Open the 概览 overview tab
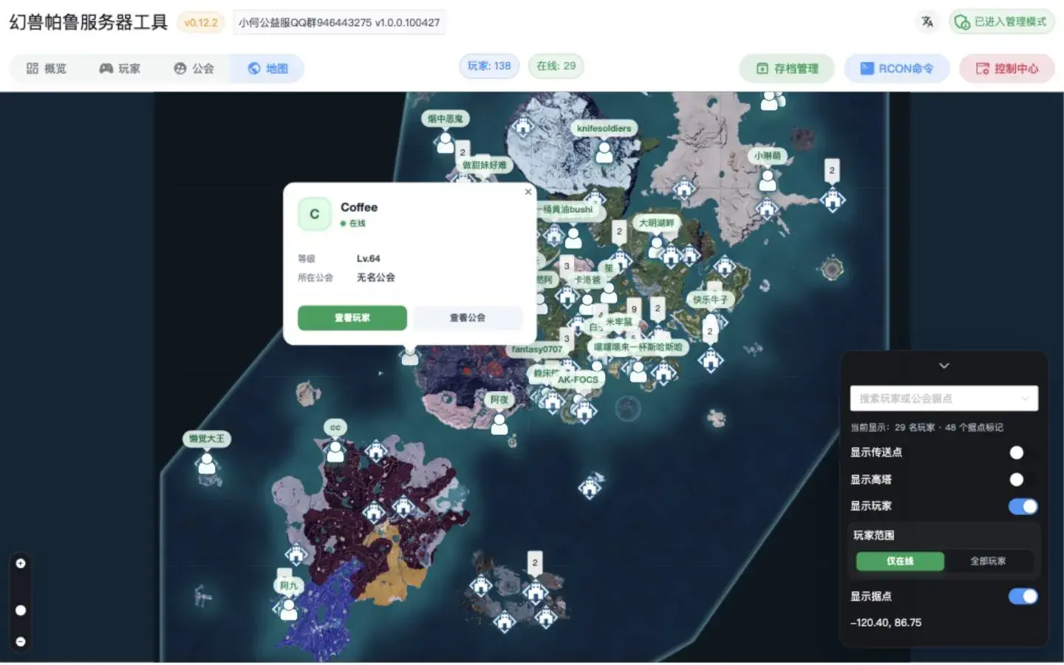1064x665 pixels. click(47, 69)
